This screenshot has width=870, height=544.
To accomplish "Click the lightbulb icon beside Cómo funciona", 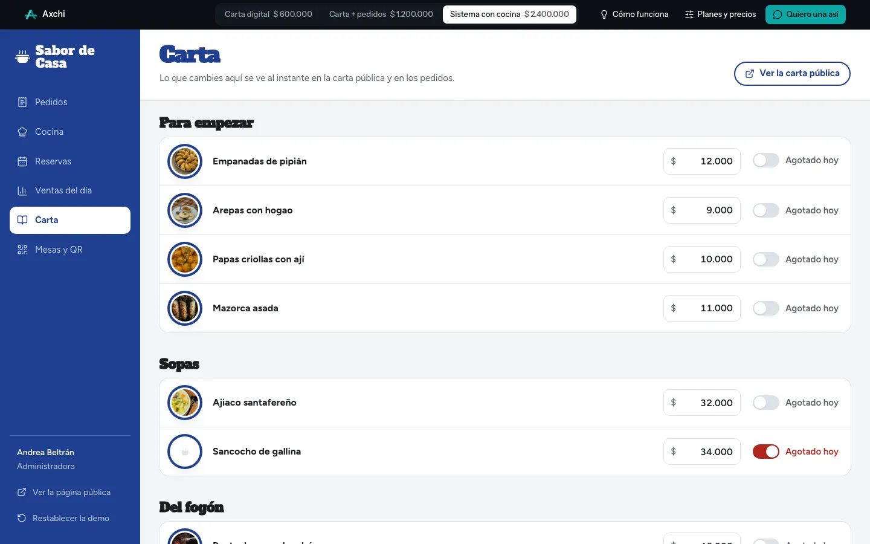I will [604, 15].
